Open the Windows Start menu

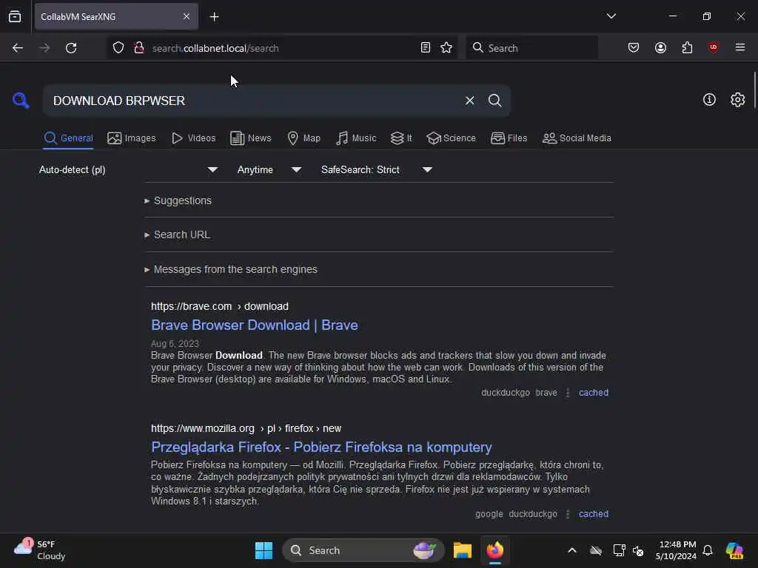point(264,550)
